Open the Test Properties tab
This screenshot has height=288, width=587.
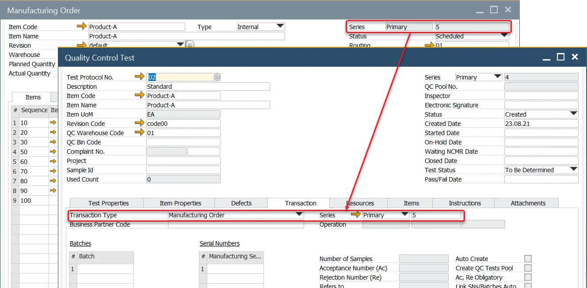pyautogui.click(x=108, y=203)
